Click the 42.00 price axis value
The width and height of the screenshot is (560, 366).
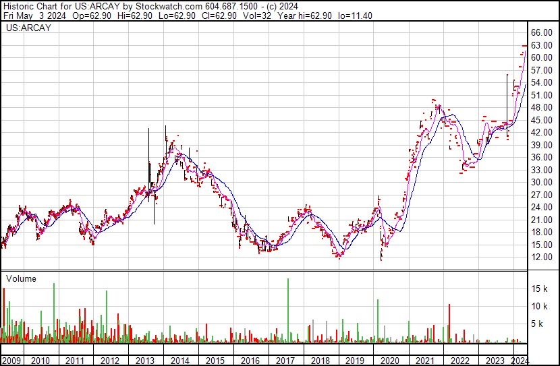coord(541,132)
